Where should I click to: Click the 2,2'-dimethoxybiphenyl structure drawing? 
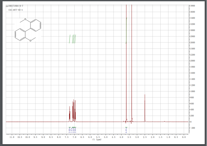pyautogui.click(x=28, y=30)
